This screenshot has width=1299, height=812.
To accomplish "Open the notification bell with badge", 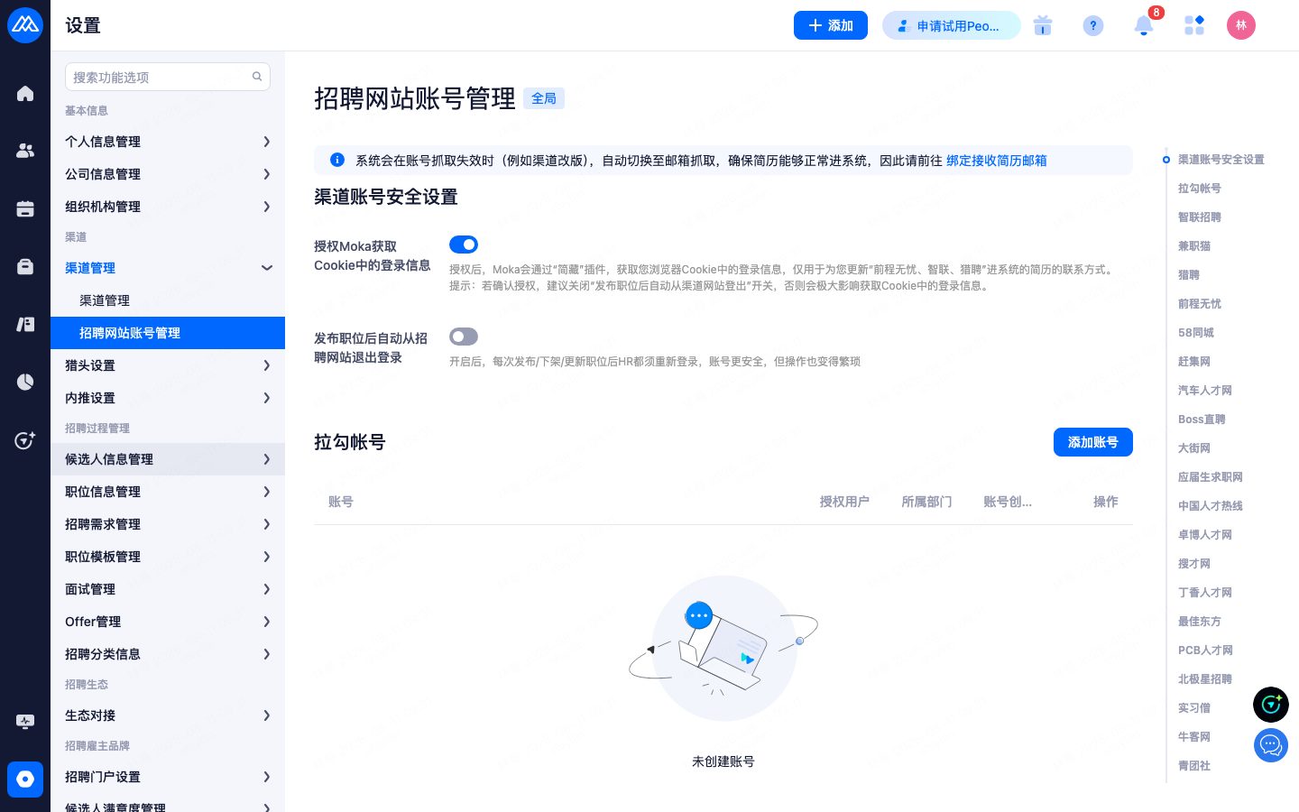I will [x=1144, y=25].
